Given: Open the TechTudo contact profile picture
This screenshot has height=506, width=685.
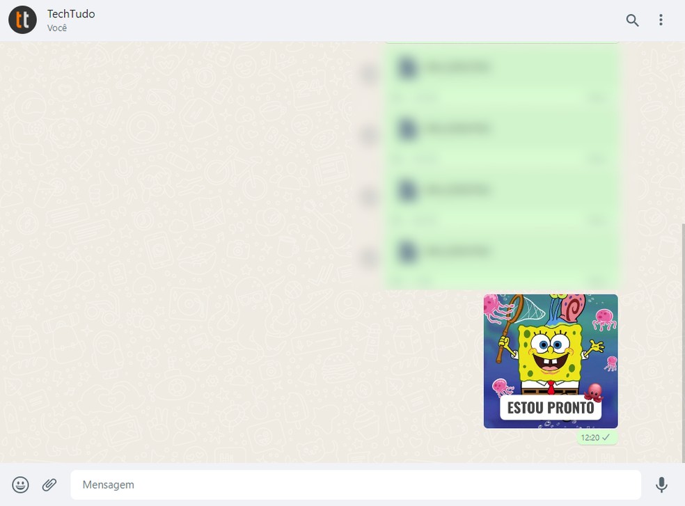Looking at the screenshot, I should click(23, 19).
